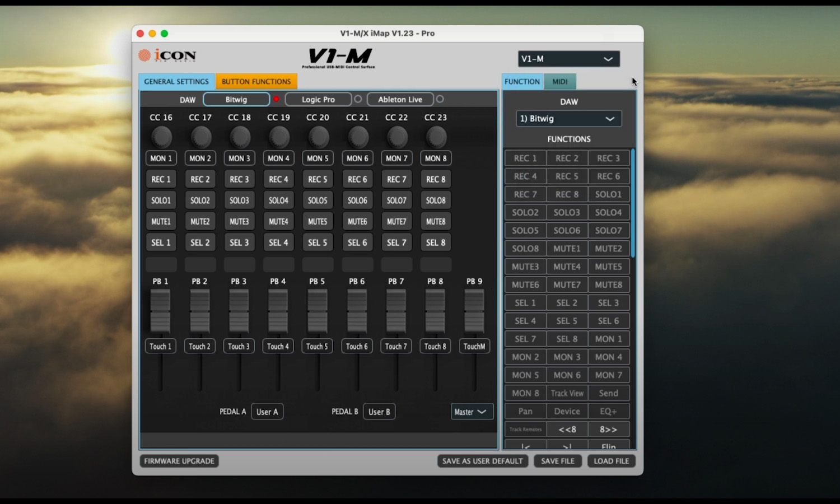The width and height of the screenshot is (840, 504).
Task: Select the SOLO5 channel button
Action: pyautogui.click(x=318, y=200)
